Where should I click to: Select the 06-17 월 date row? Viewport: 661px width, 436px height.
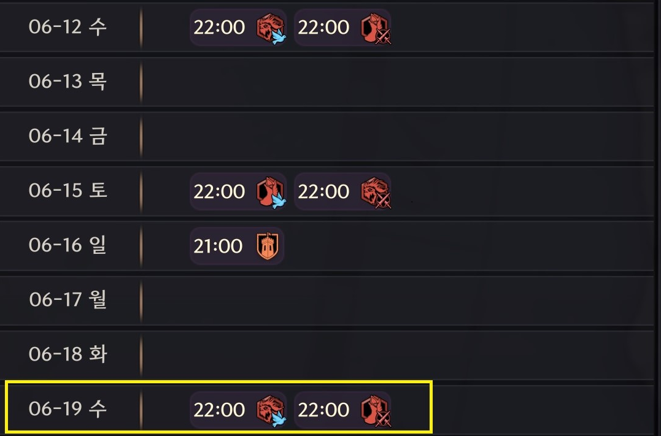pyautogui.click(x=327, y=300)
